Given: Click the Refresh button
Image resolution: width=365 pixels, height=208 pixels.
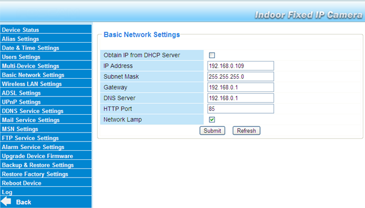Looking at the screenshot, I should [x=247, y=130].
